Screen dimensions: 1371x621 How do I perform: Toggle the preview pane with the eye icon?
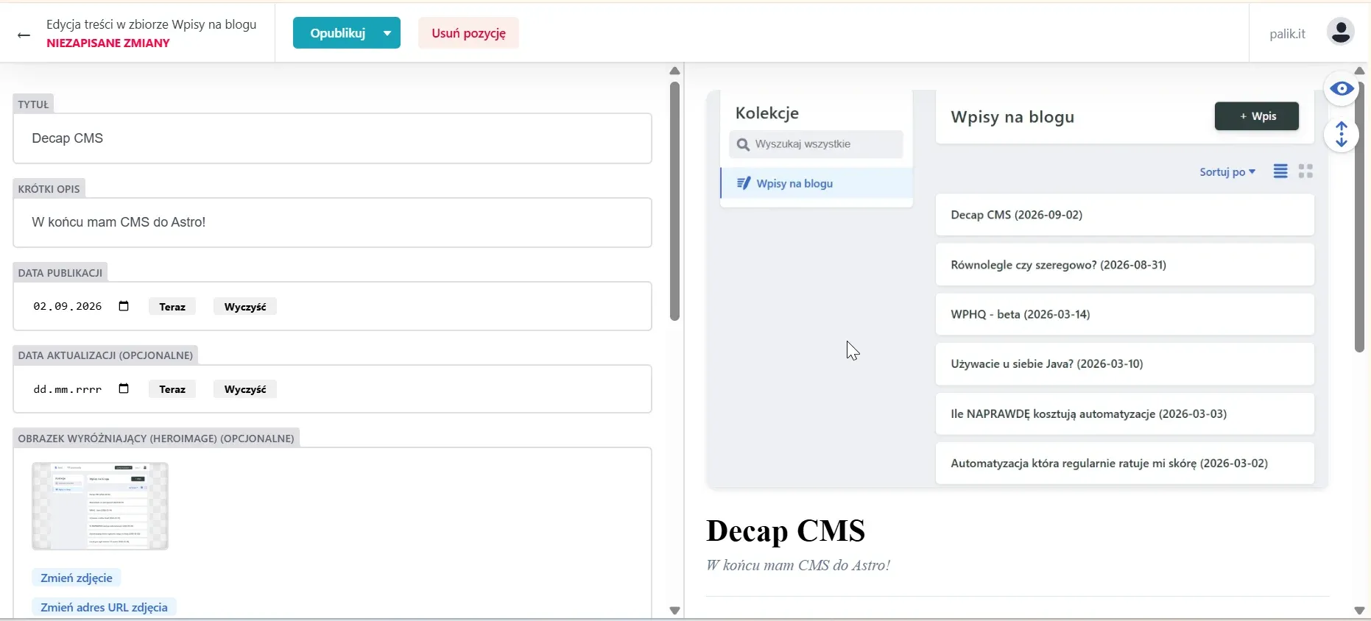[1342, 89]
